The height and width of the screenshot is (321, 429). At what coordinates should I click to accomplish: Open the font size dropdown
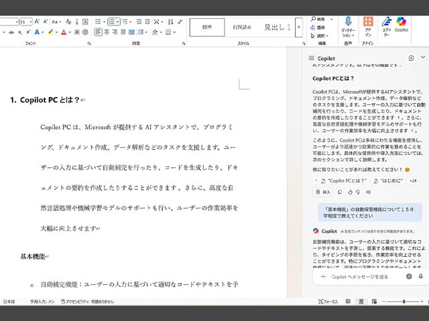point(30,21)
